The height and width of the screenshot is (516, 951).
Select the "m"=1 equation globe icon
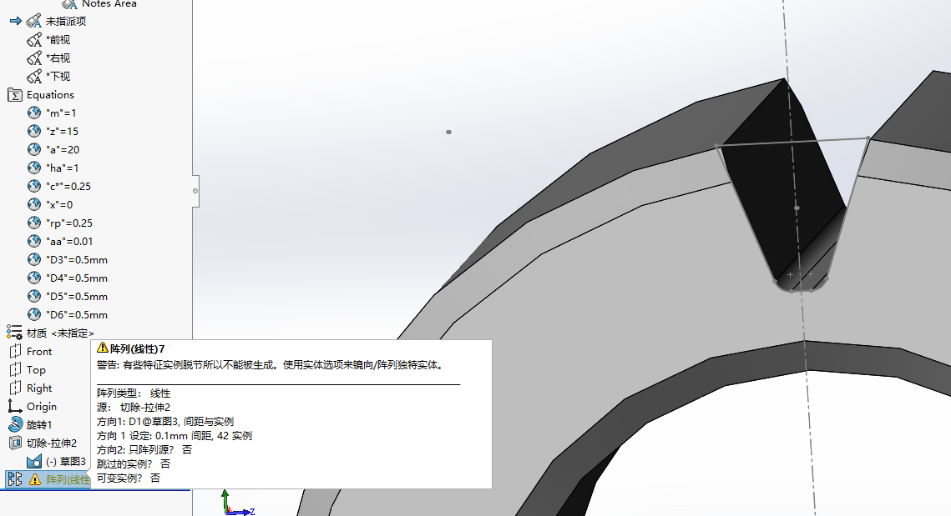(34, 113)
